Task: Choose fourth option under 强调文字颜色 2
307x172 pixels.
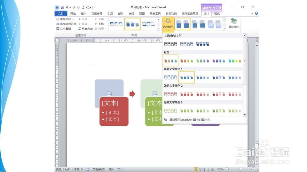Action: [218, 94]
